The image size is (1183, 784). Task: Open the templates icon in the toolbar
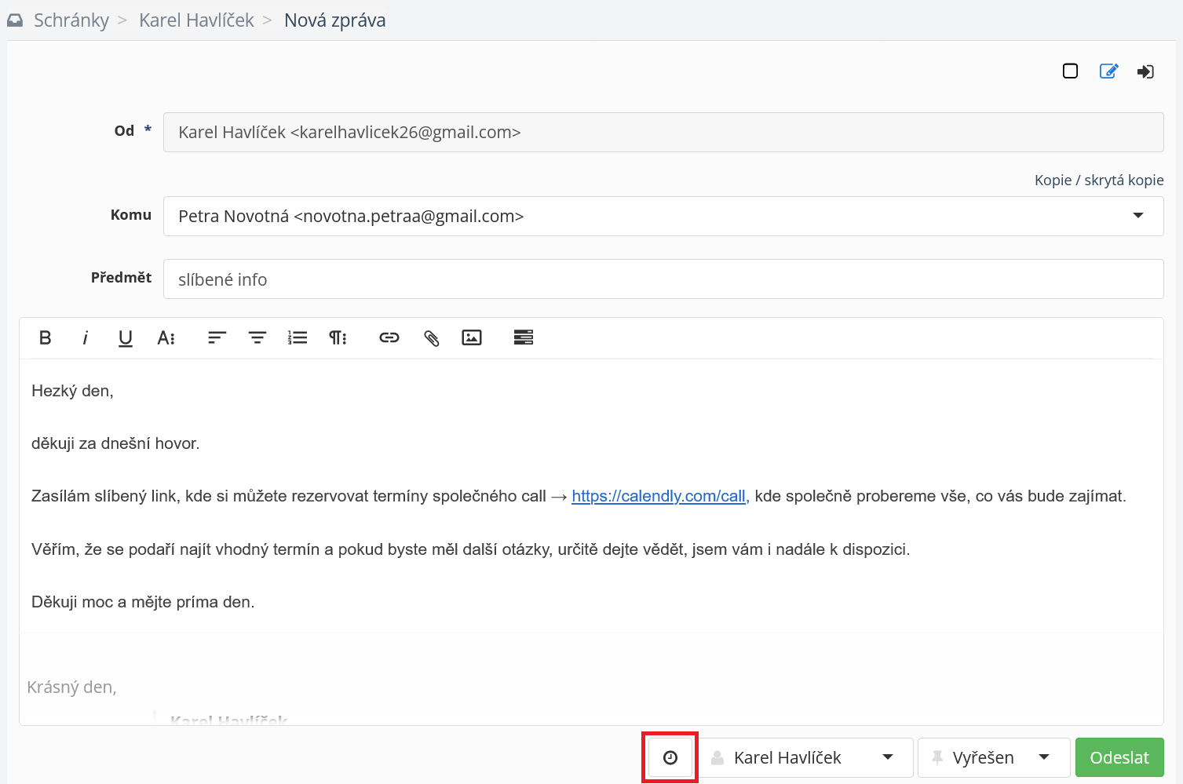(x=524, y=337)
